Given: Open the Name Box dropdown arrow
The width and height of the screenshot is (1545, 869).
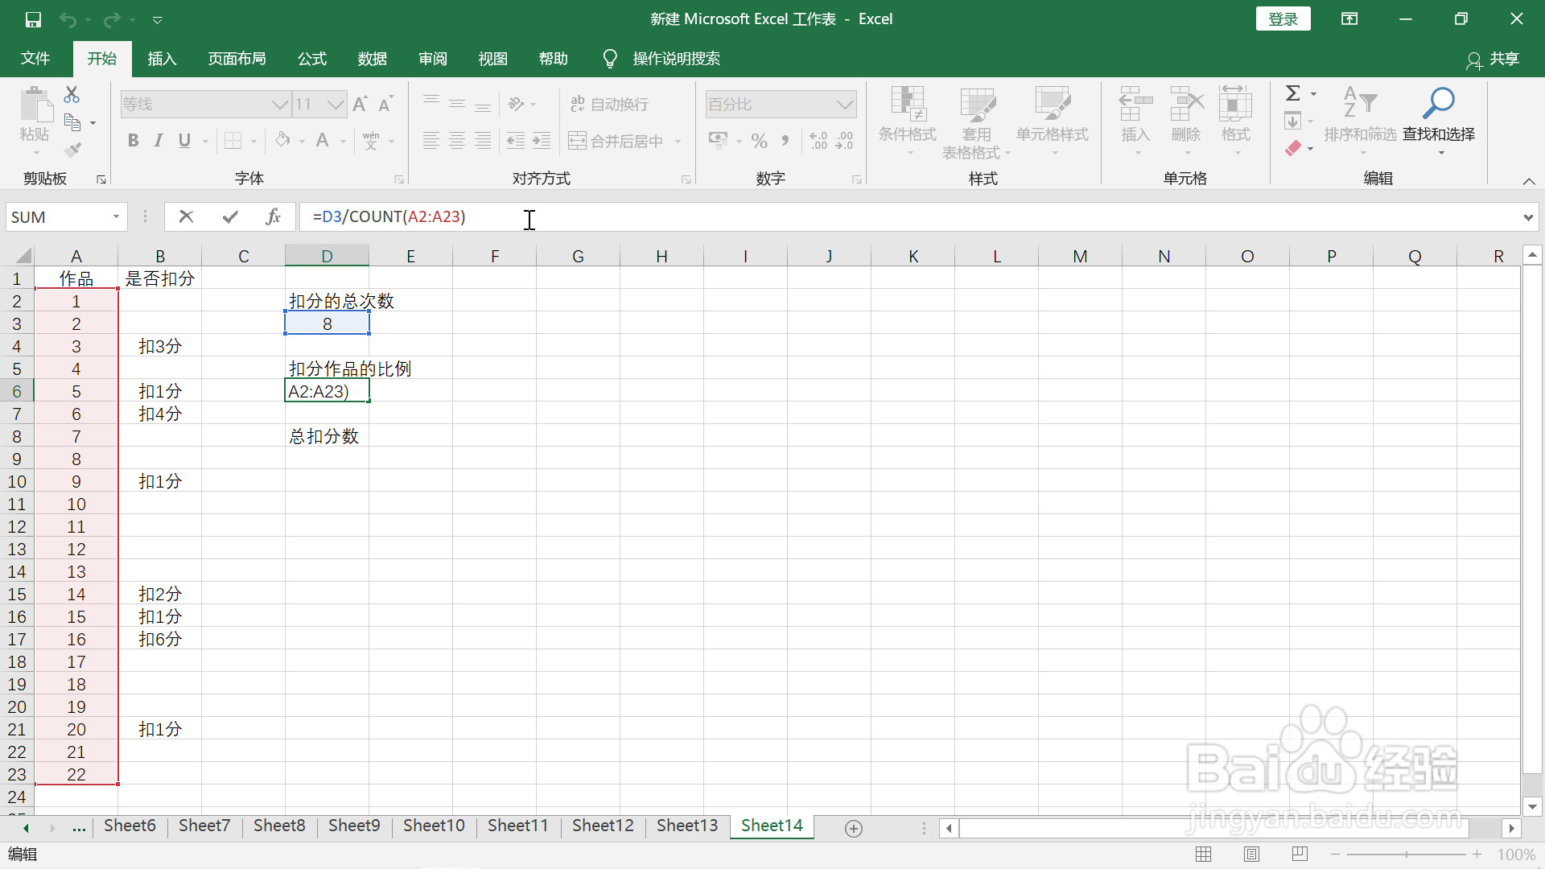Looking at the screenshot, I should pos(116,216).
